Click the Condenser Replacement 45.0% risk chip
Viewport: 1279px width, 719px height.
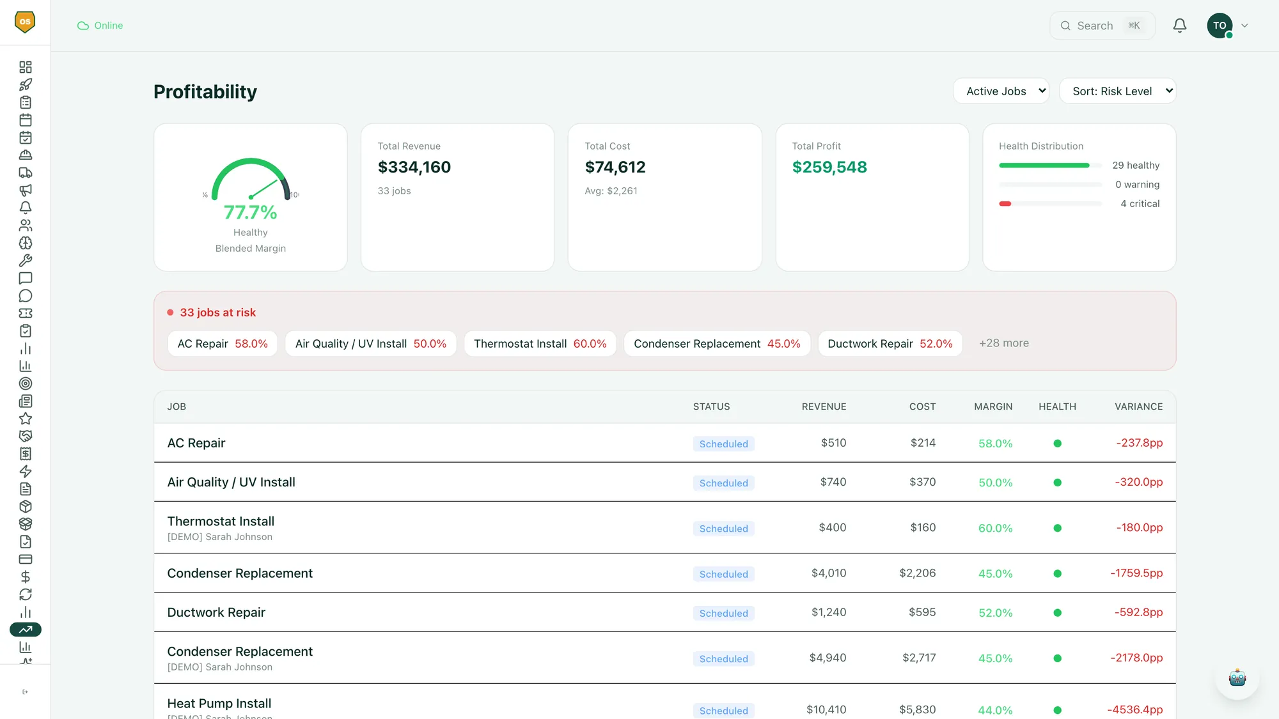click(717, 343)
